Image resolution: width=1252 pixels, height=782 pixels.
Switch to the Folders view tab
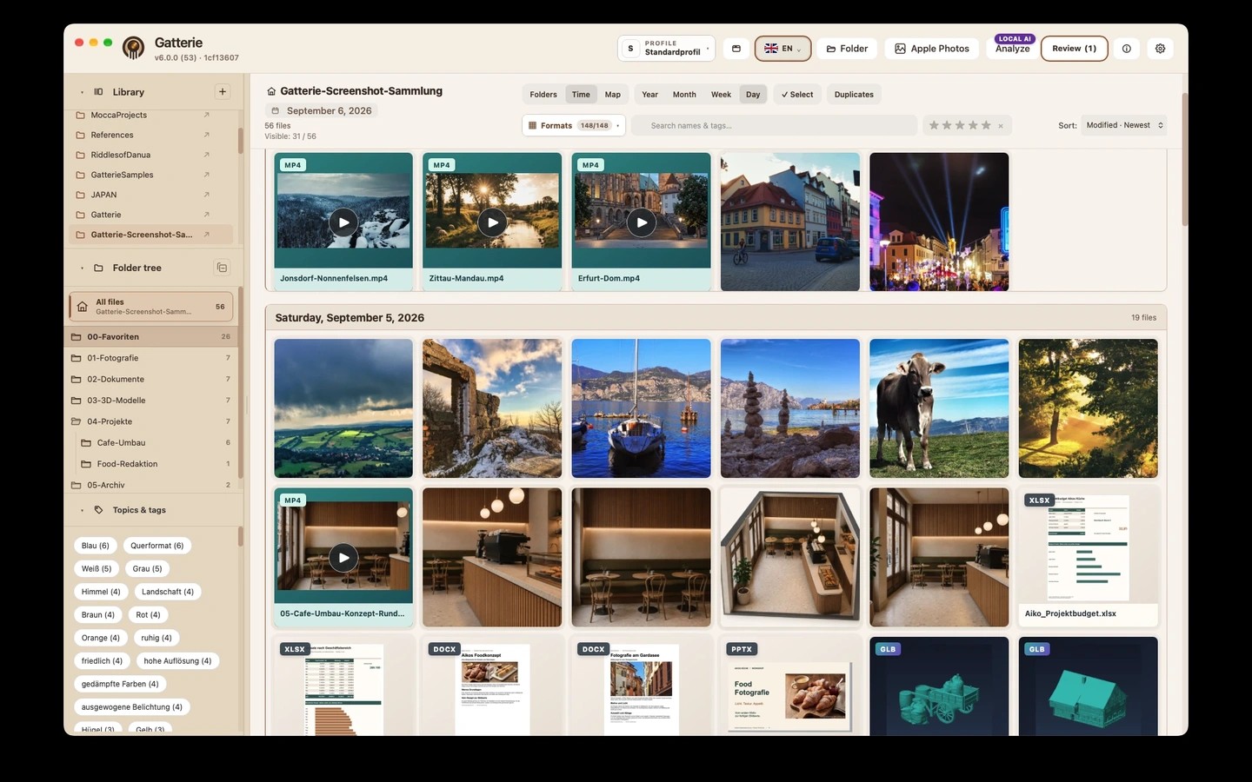pyautogui.click(x=543, y=95)
